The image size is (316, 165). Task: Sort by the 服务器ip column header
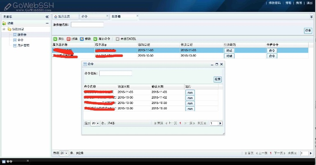[116, 45]
